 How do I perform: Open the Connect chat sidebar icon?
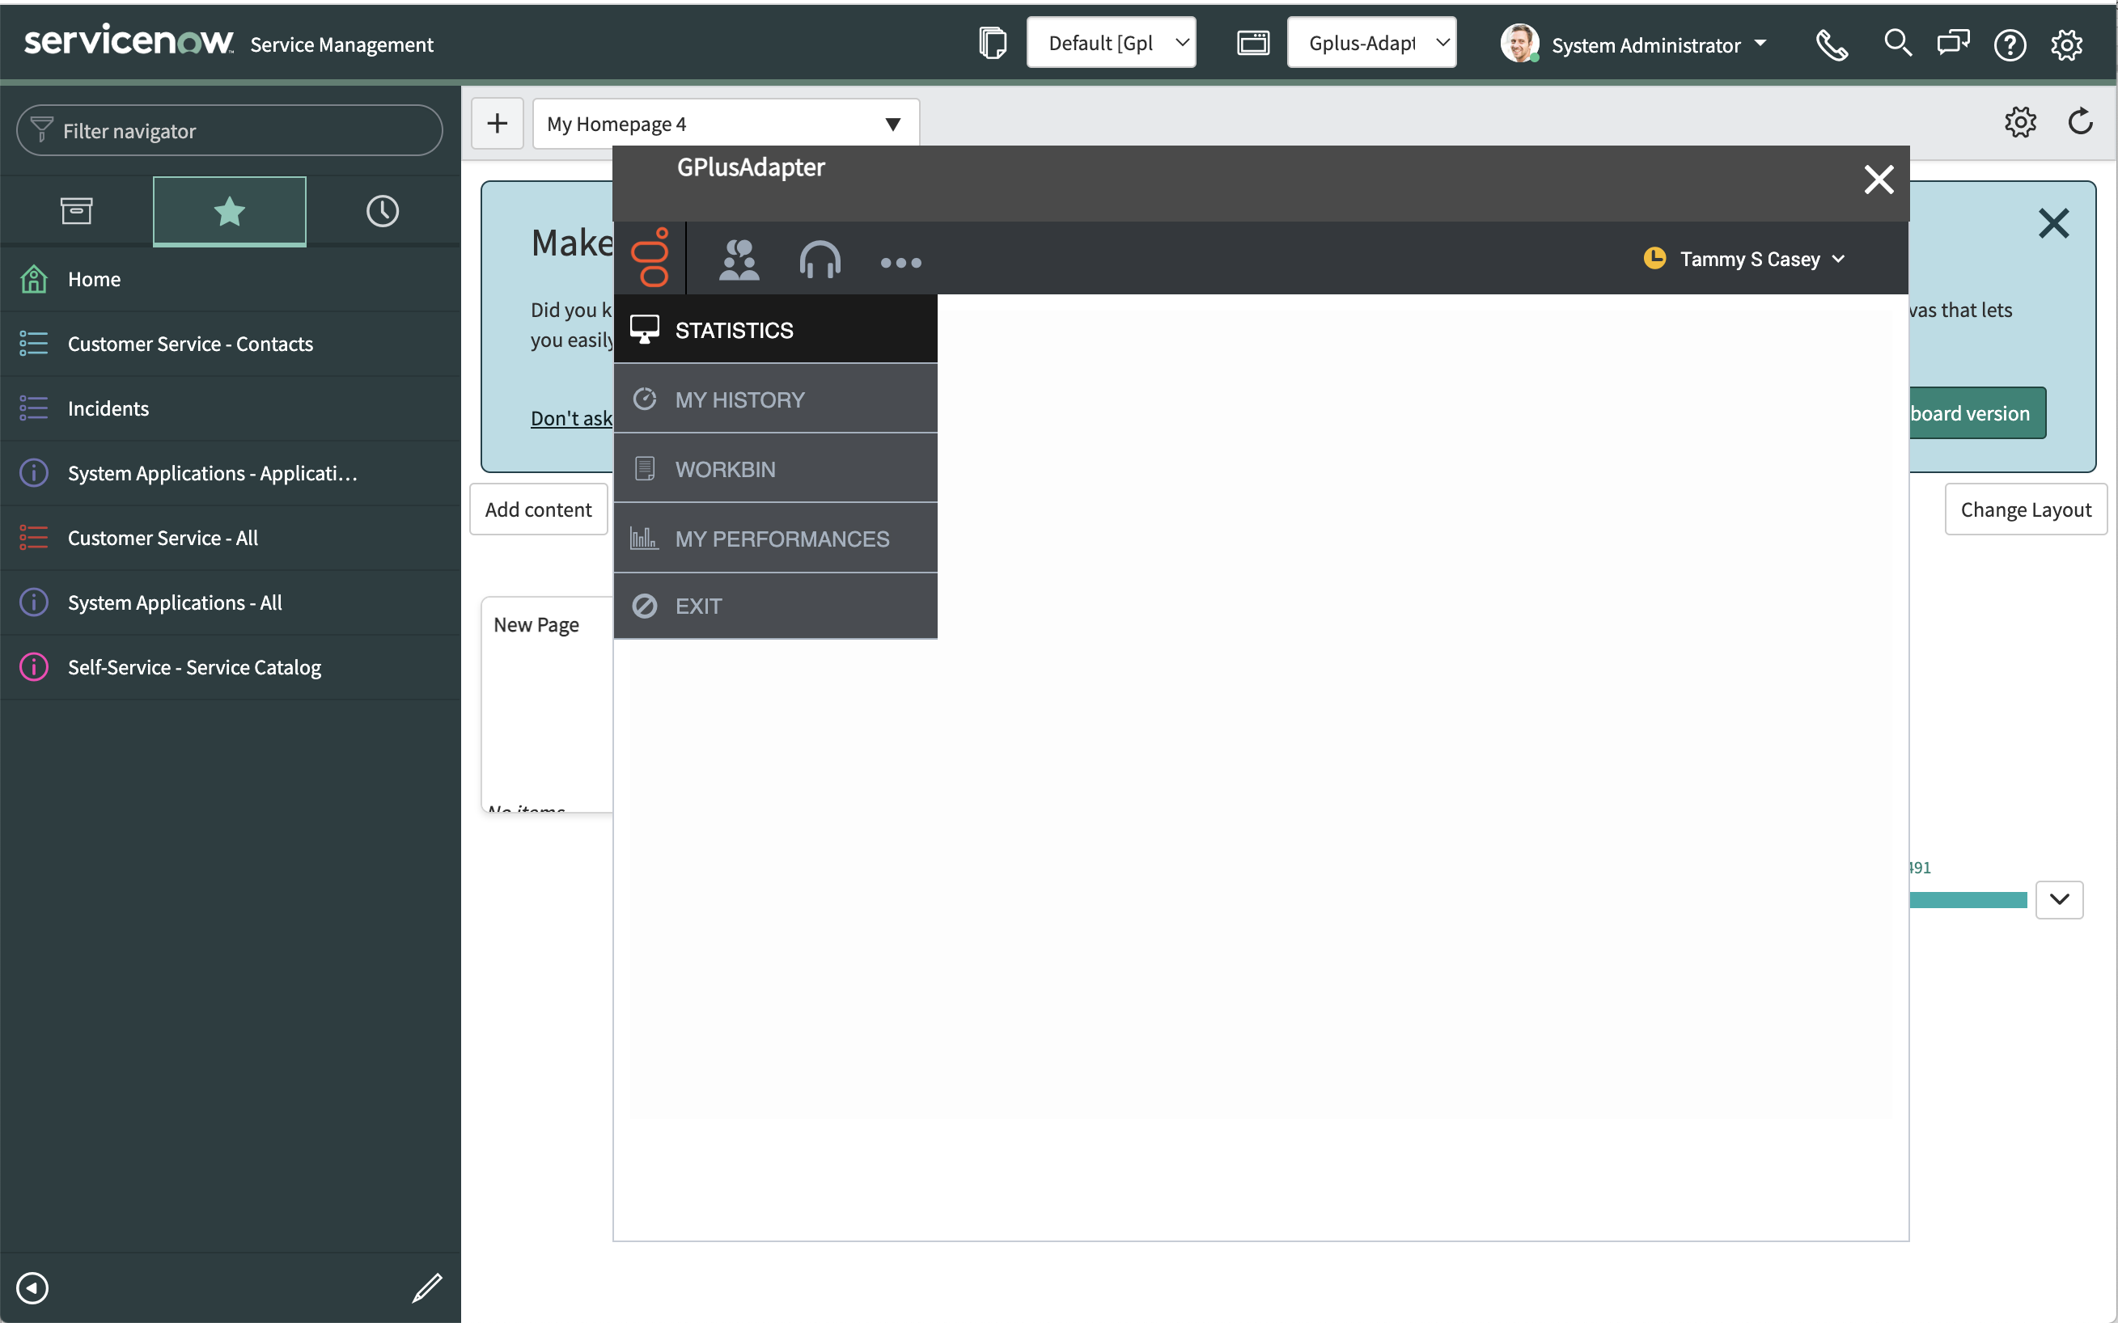click(1953, 43)
